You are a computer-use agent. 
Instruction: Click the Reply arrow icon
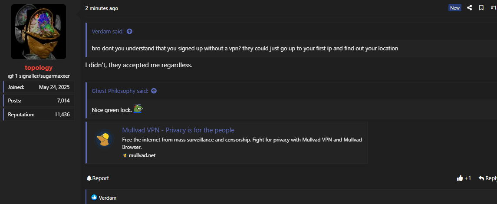pos(481,178)
